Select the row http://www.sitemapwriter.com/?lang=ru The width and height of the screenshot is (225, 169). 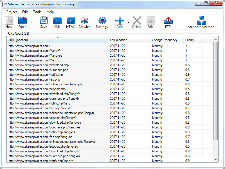coord(110,60)
